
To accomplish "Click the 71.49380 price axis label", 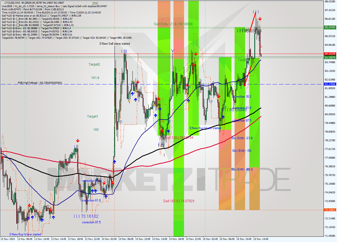I will tap(330, 236).
